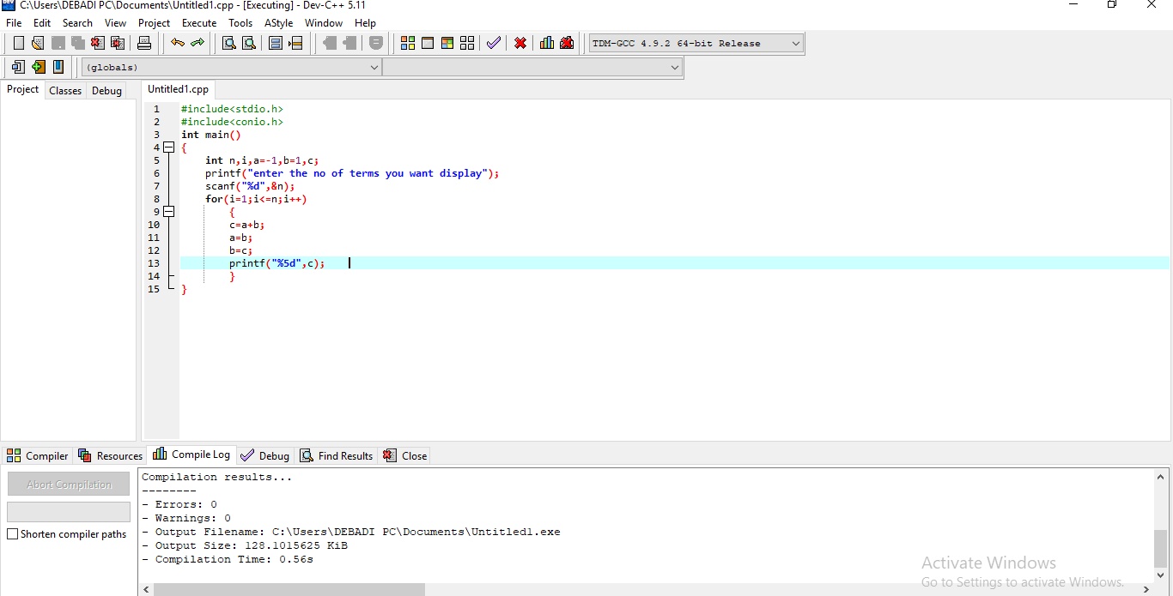Click the Save All toolbar icon

click(78, 43)
